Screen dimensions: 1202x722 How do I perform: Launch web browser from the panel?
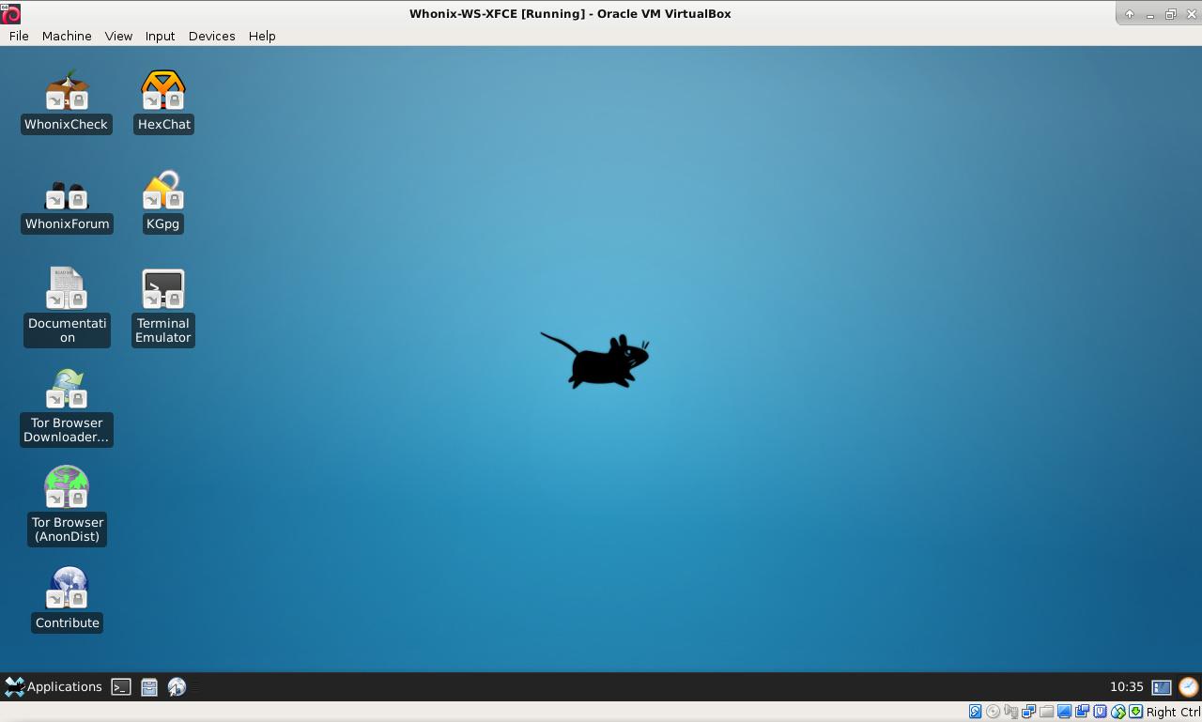177,687
